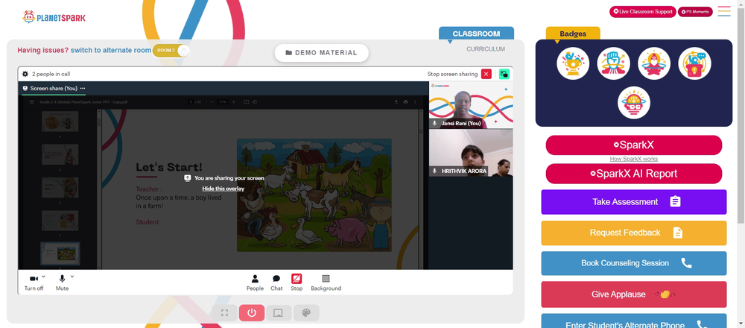Select the trophy star badge
Viewport: 745px width, 328px height.
573,63
